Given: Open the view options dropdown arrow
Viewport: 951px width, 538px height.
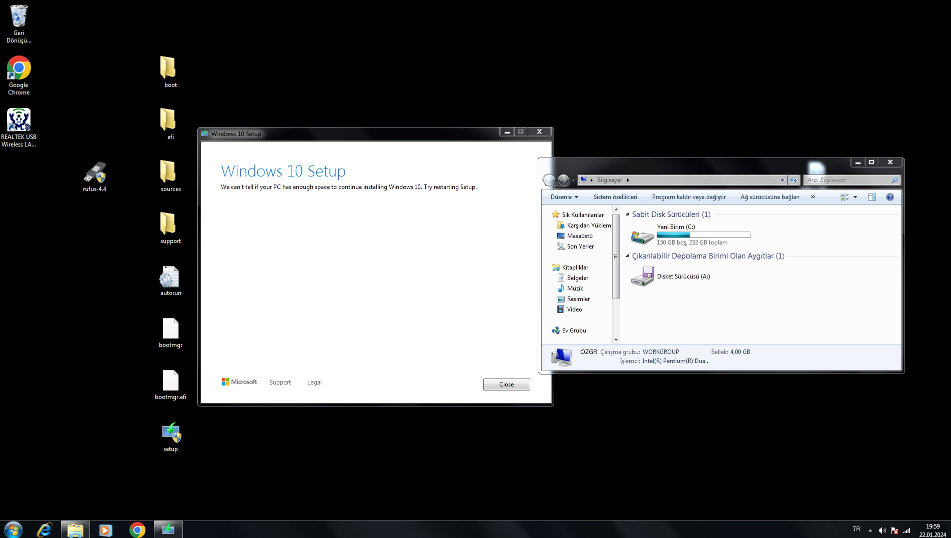Looking at the screenshot, I should pyautogui.click(x=855, y=197).
